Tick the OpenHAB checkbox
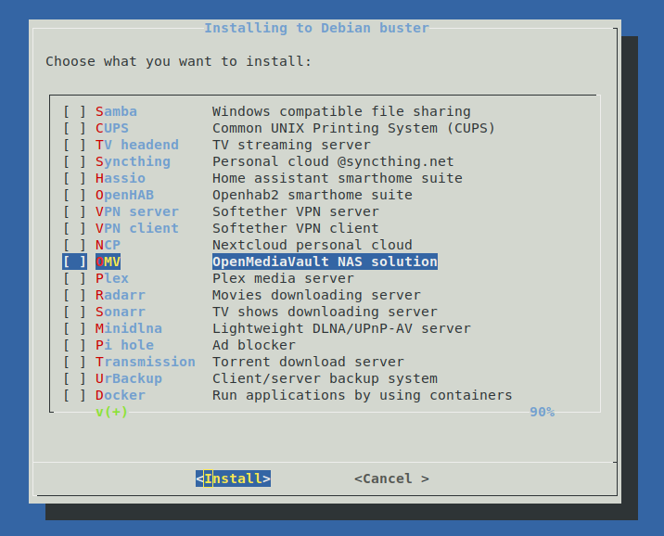The image size is (664, 536). pos(74,195)
